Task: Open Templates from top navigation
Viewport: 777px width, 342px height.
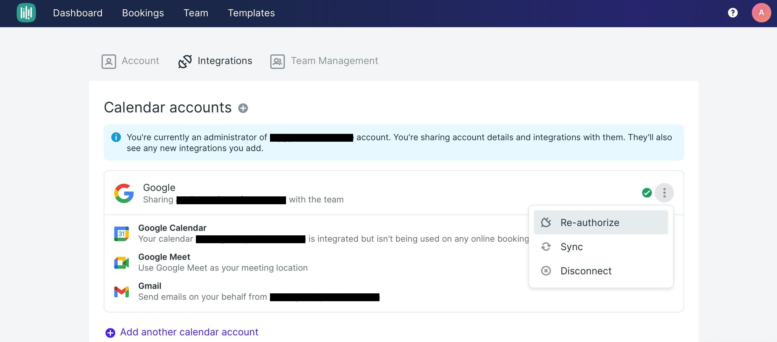Action: click(x=251, y=13)
